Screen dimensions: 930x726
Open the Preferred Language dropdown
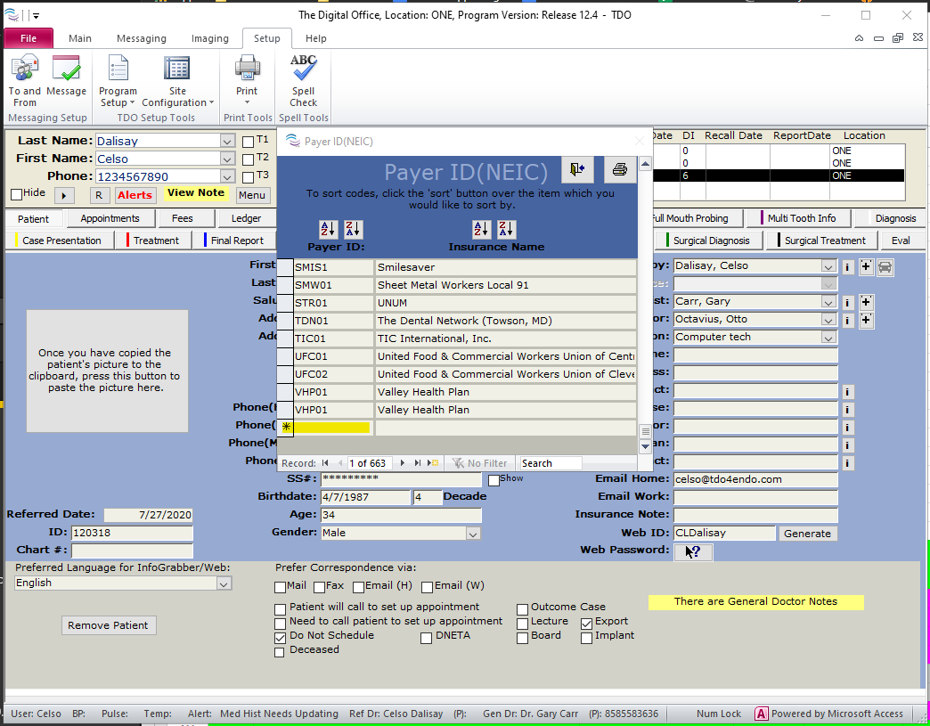[x=224, y=583]
